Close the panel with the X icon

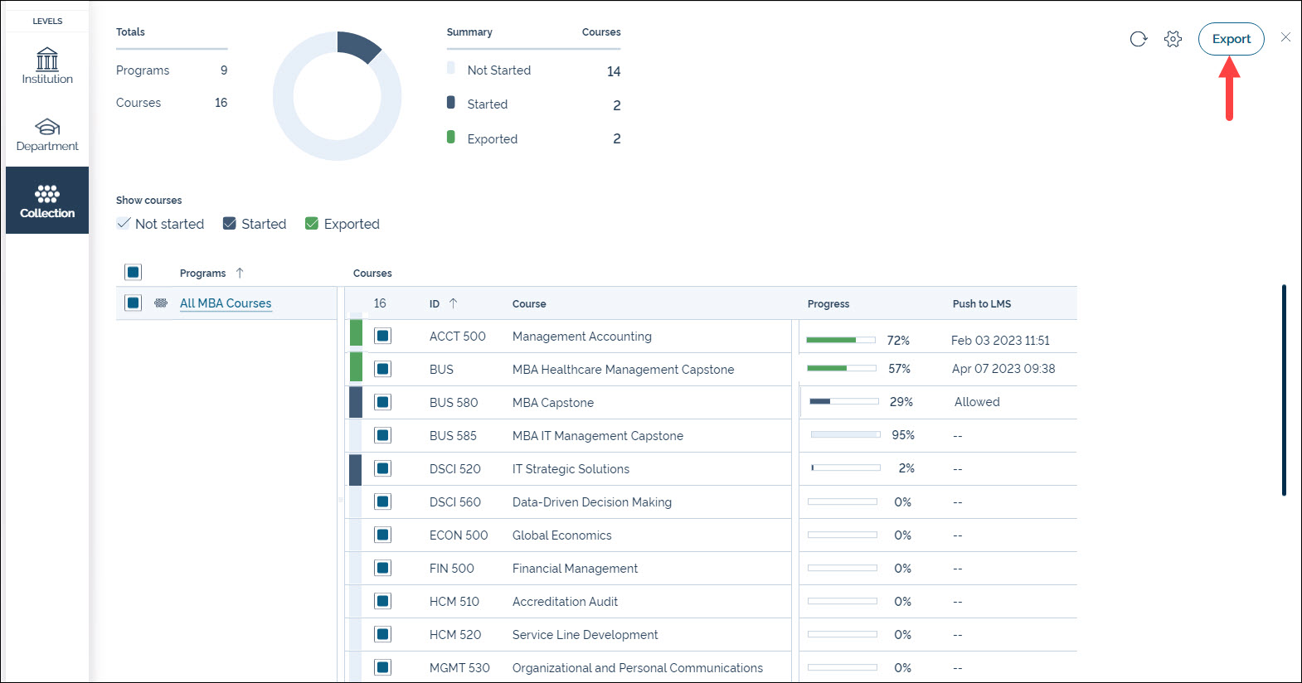coord(1285,37)
